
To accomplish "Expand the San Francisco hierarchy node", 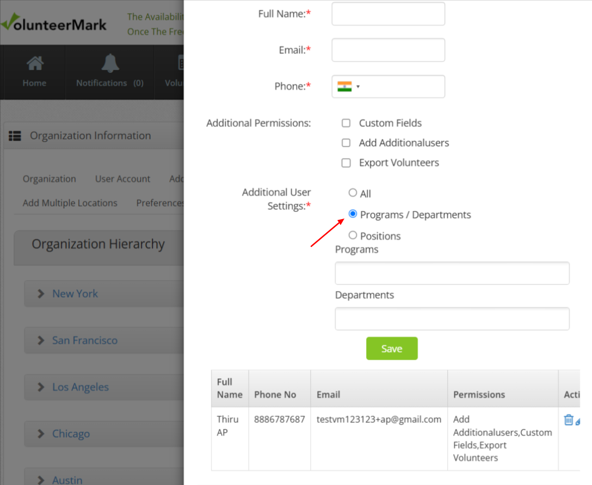I will pyautogui.click(x=41, y=341).
